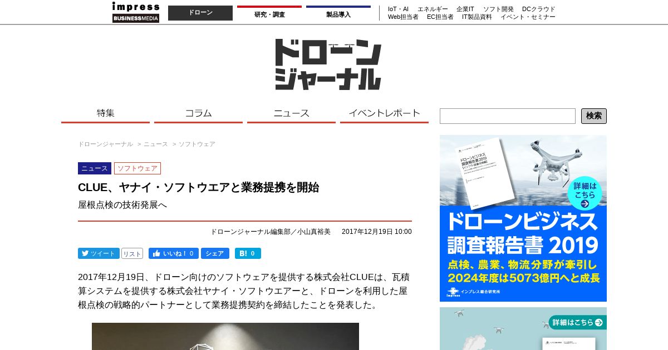Open the イベントレポート section
668x350 pixels.
point(384,113)
